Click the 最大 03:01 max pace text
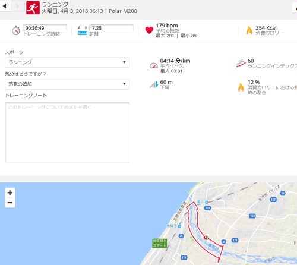This screenshot has height=265, width=297. click(171, 71)
